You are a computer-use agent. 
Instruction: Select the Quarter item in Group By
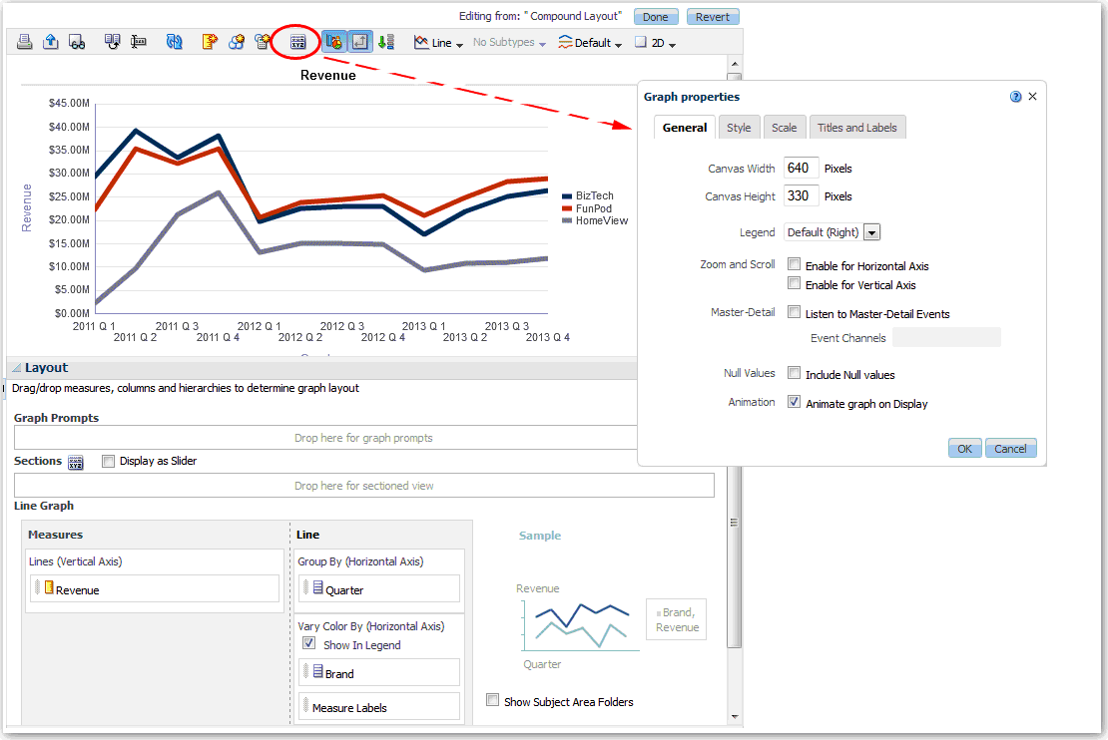coord(379,588)
